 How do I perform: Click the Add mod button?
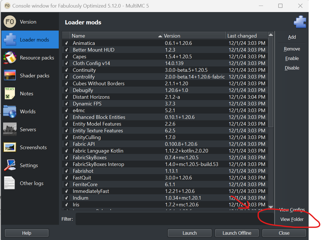(x=292, y=37)
